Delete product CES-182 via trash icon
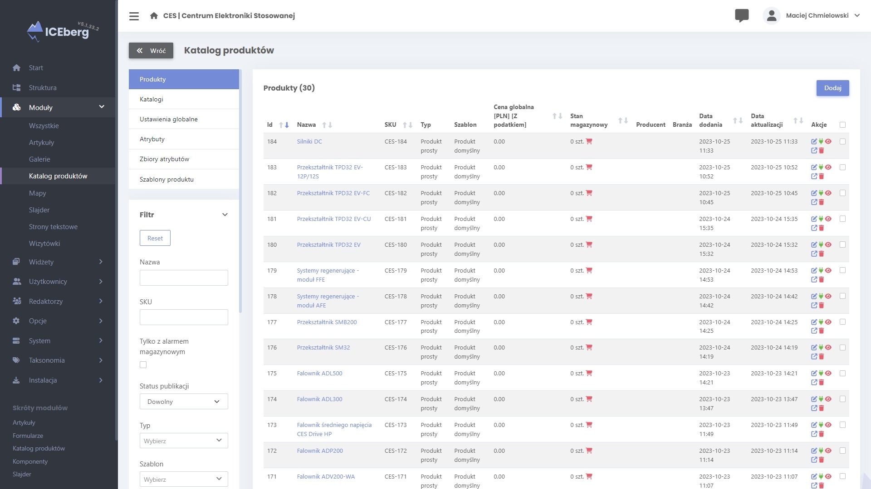871x489 pixels. coord(821,202)
